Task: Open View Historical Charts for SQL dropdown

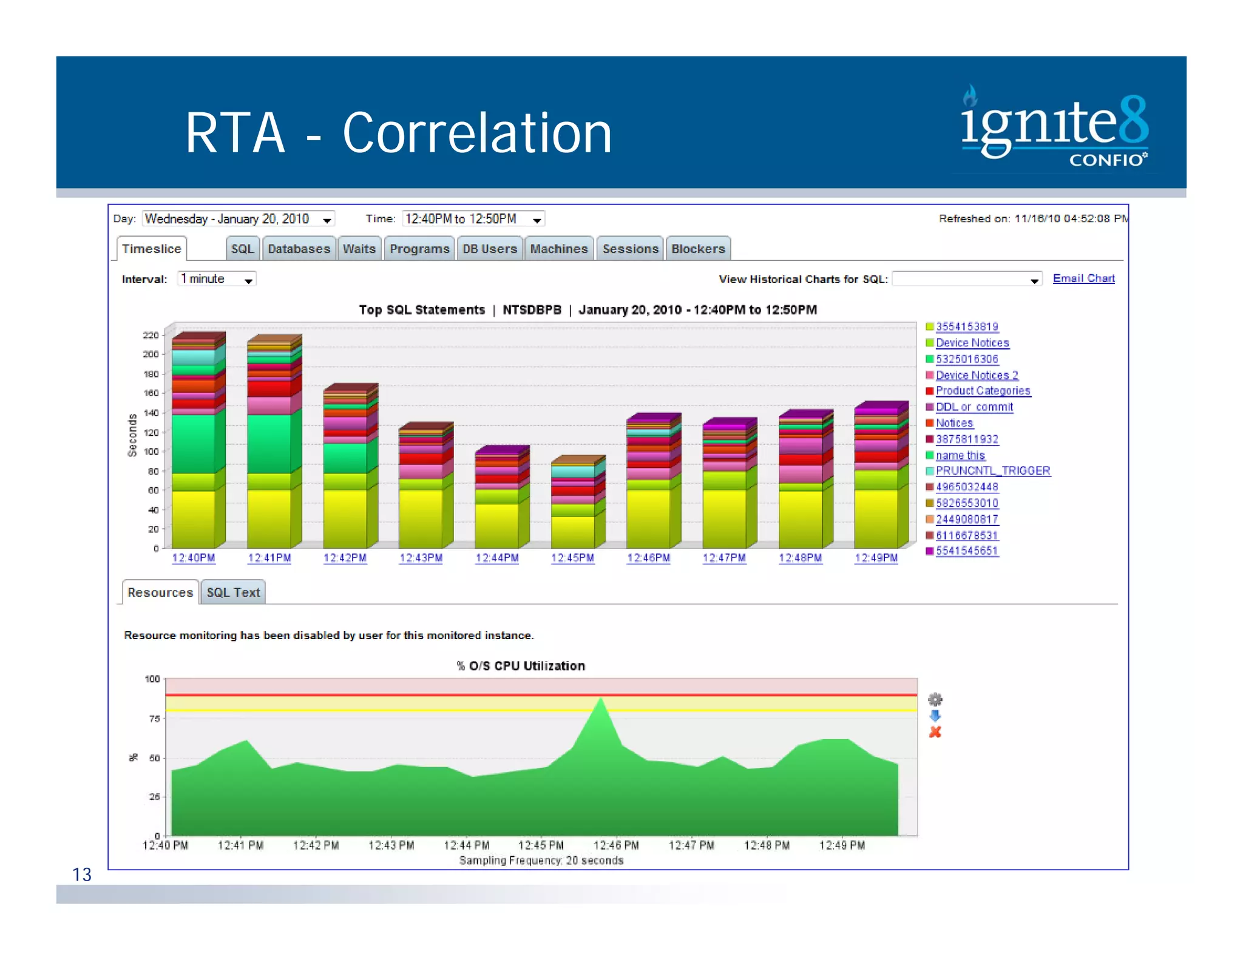Action: [x=1034, y=280]
